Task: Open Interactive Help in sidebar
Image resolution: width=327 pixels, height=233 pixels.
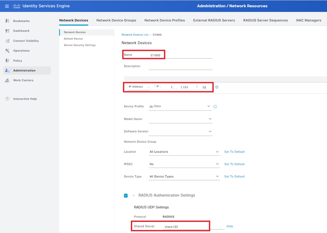Action: click(x=25, y=99)
